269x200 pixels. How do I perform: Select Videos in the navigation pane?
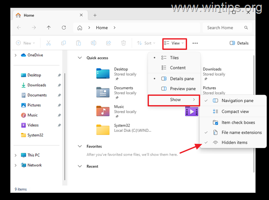33,125
